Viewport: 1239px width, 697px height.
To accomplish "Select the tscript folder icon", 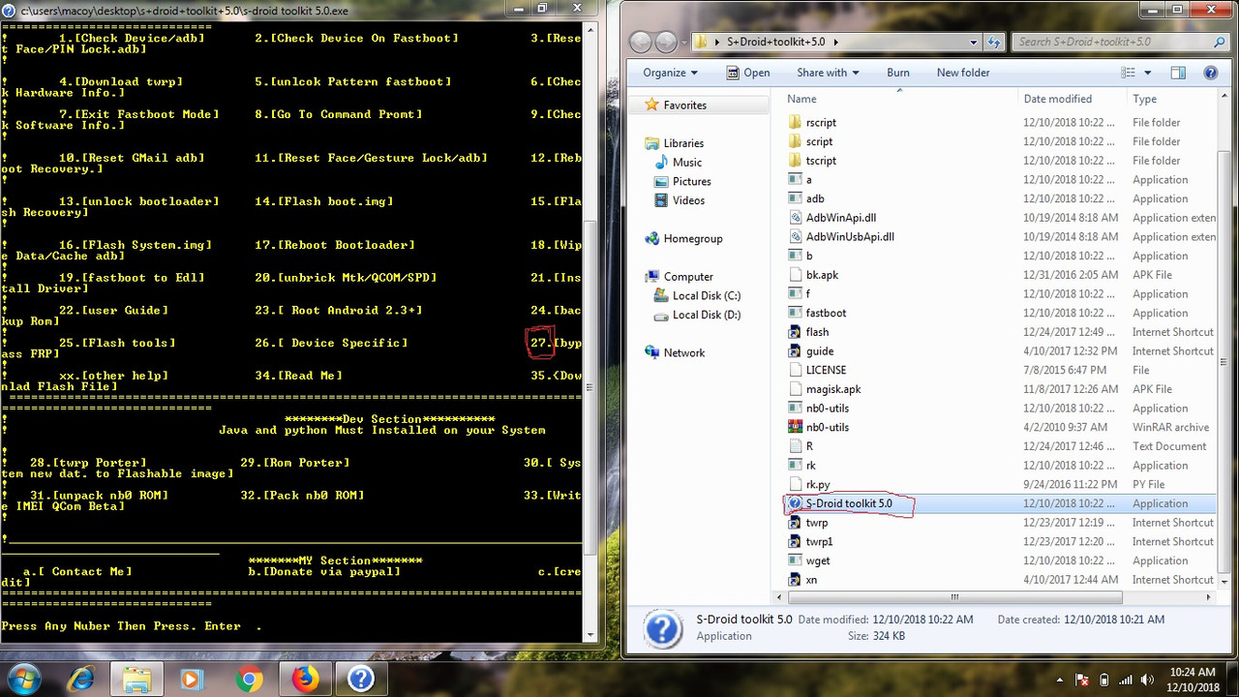I will pyautogui.click(x=795, y=161).
